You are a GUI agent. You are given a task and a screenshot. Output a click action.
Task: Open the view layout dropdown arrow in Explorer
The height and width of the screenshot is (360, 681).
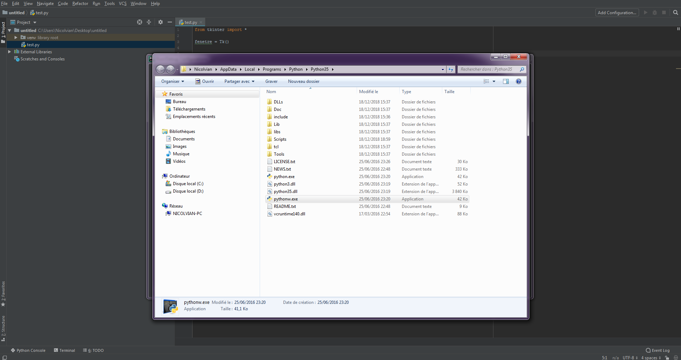click(x=494, y=81)
